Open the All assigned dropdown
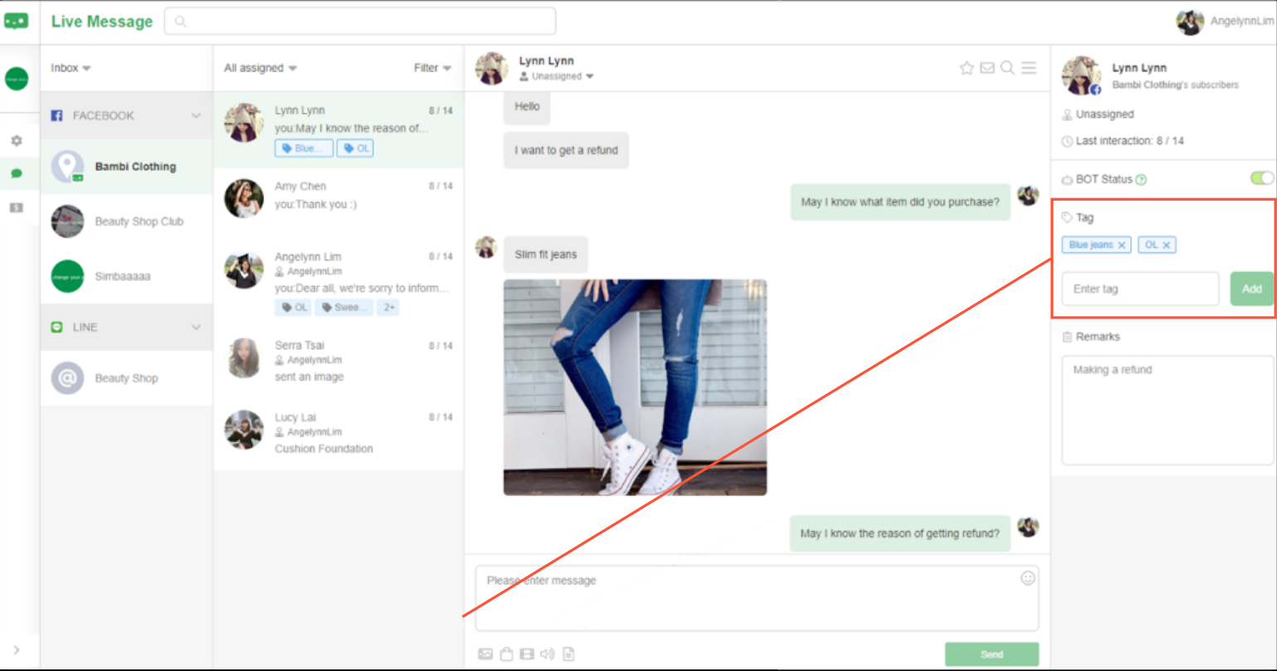This screenshot has width=1277, height=671. click(260, 68)
